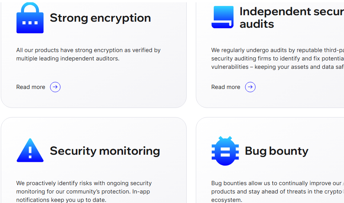Open Read more link for Strong encryption
344x203 pixels.
30,87
